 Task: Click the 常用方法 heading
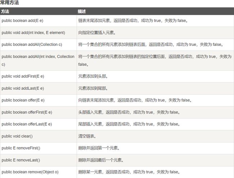tap(10, 3)
